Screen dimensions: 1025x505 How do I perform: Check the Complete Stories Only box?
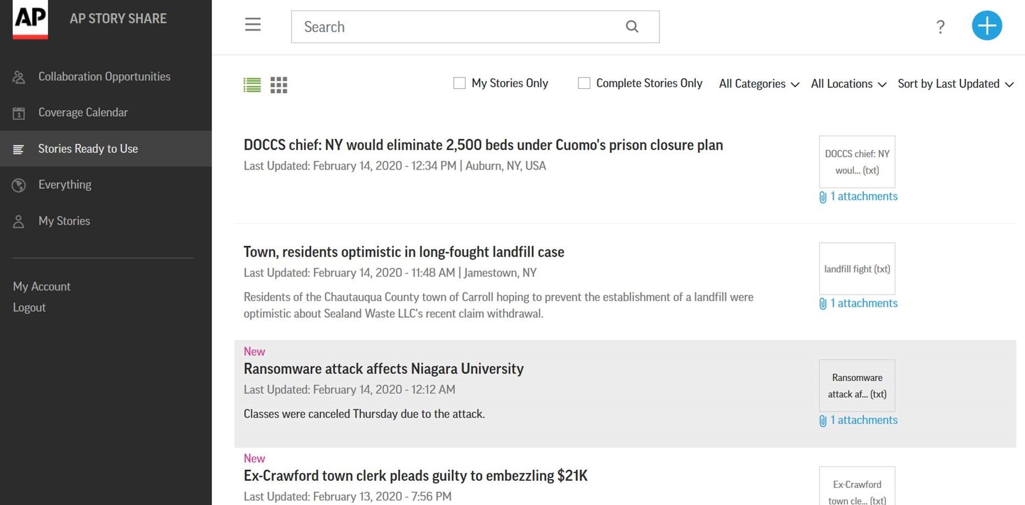click(584, 83)
